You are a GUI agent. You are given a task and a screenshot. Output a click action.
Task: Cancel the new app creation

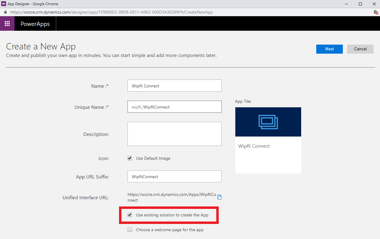tap(360, 49)
